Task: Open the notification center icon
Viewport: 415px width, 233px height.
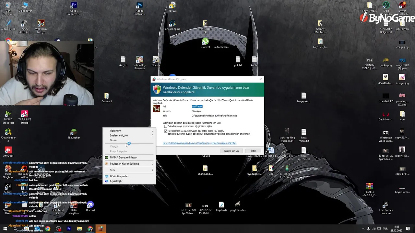Action: [x=408, y=229]
